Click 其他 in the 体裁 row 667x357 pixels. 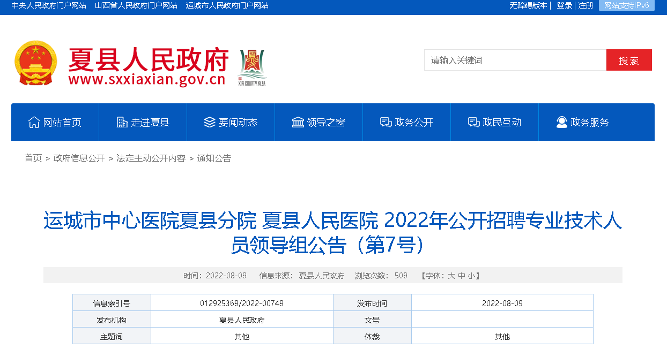(x=502, y=337)
